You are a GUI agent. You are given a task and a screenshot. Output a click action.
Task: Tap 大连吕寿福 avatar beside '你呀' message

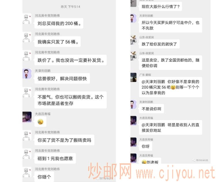pos(133,142)
